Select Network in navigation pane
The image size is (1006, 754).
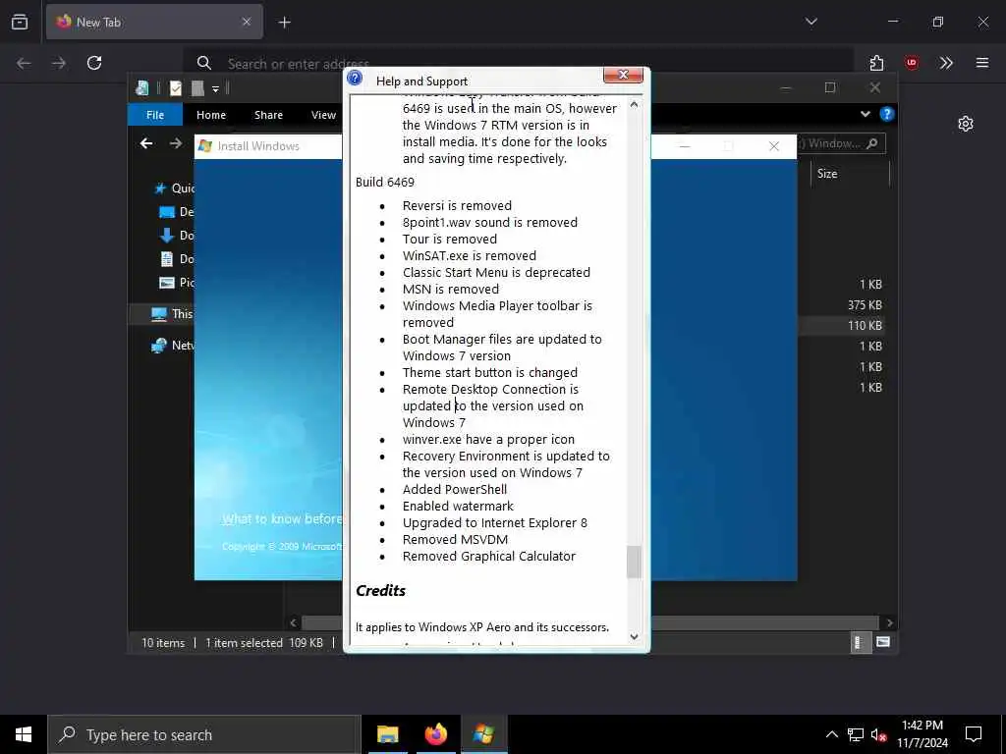coord(172,345)
